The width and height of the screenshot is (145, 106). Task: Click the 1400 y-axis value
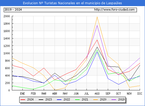point(7,38)
